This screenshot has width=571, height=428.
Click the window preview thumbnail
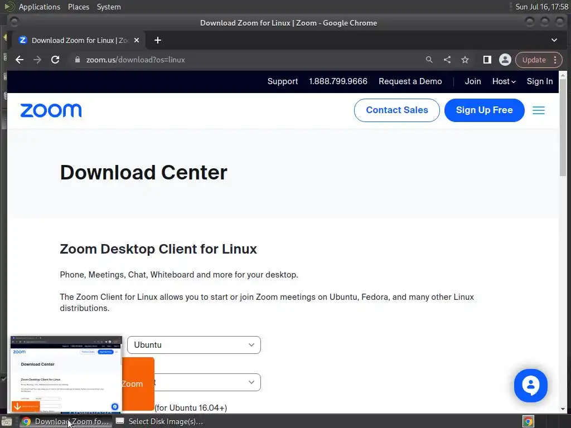[x=66, y=374]
